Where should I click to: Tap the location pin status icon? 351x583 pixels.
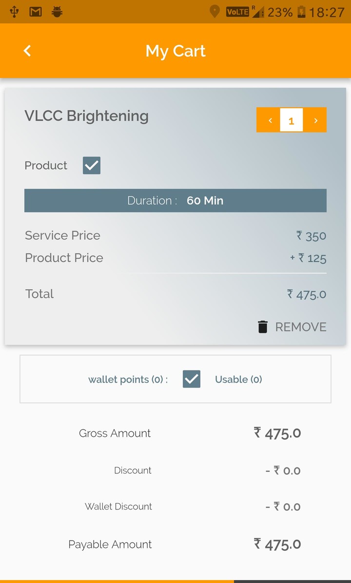214,12
